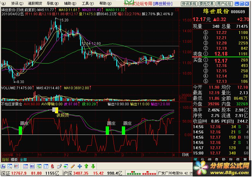Switch to the 模板 tab
The height and width of the screenshot is (177, 252).
tap(14, 159)
